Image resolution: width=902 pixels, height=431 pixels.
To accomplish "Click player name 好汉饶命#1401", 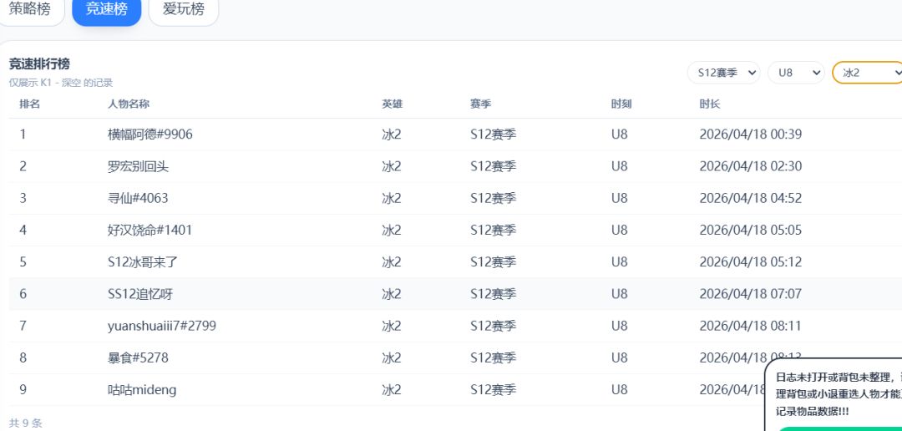I will click(x=150, y=231).
